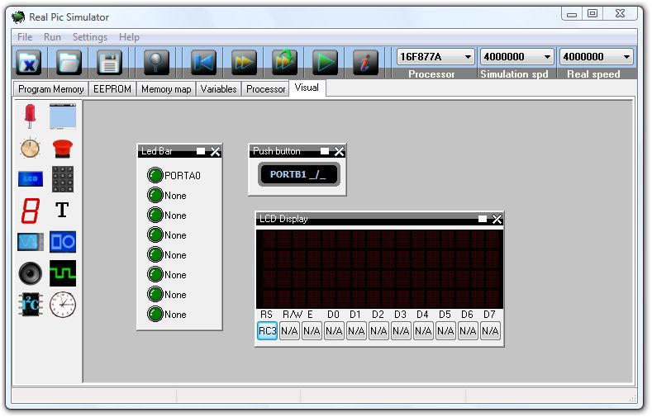This screenshot has width=652, height=417.
Task: Start the simulation with the green play icon
Action: (x=325, y=63)
